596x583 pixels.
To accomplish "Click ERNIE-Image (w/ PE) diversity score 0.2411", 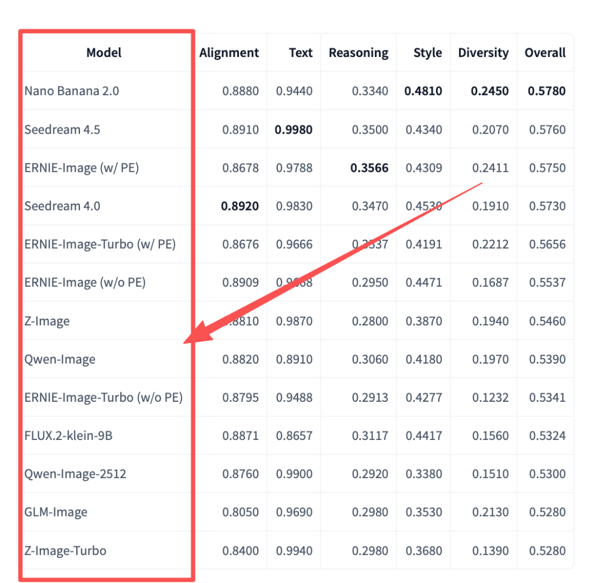I will coord(491,168).
